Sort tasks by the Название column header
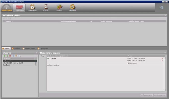169x99 pixels. (19, 59)
